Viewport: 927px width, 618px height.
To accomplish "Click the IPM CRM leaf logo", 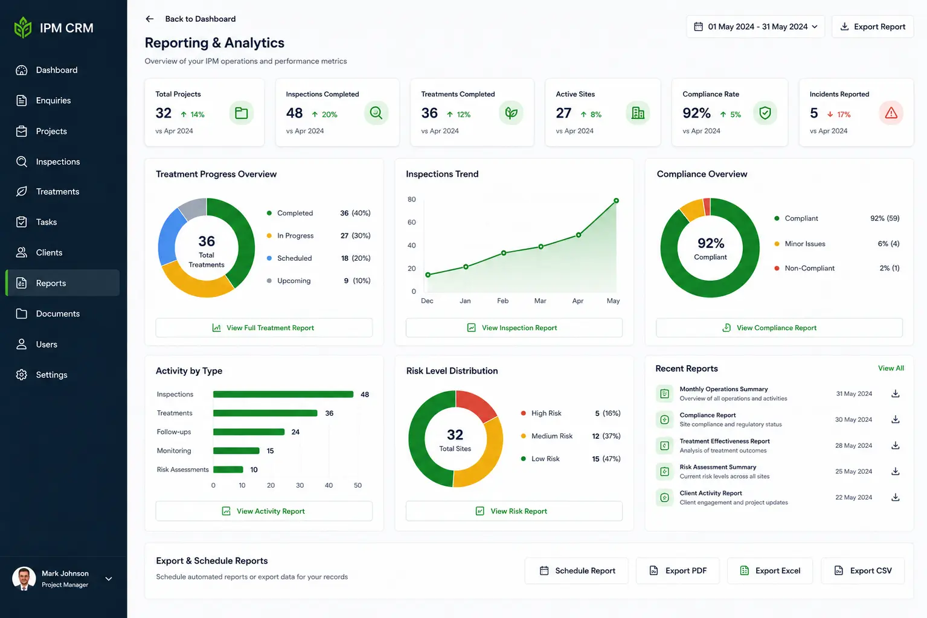I will click(x=22, y=28).
